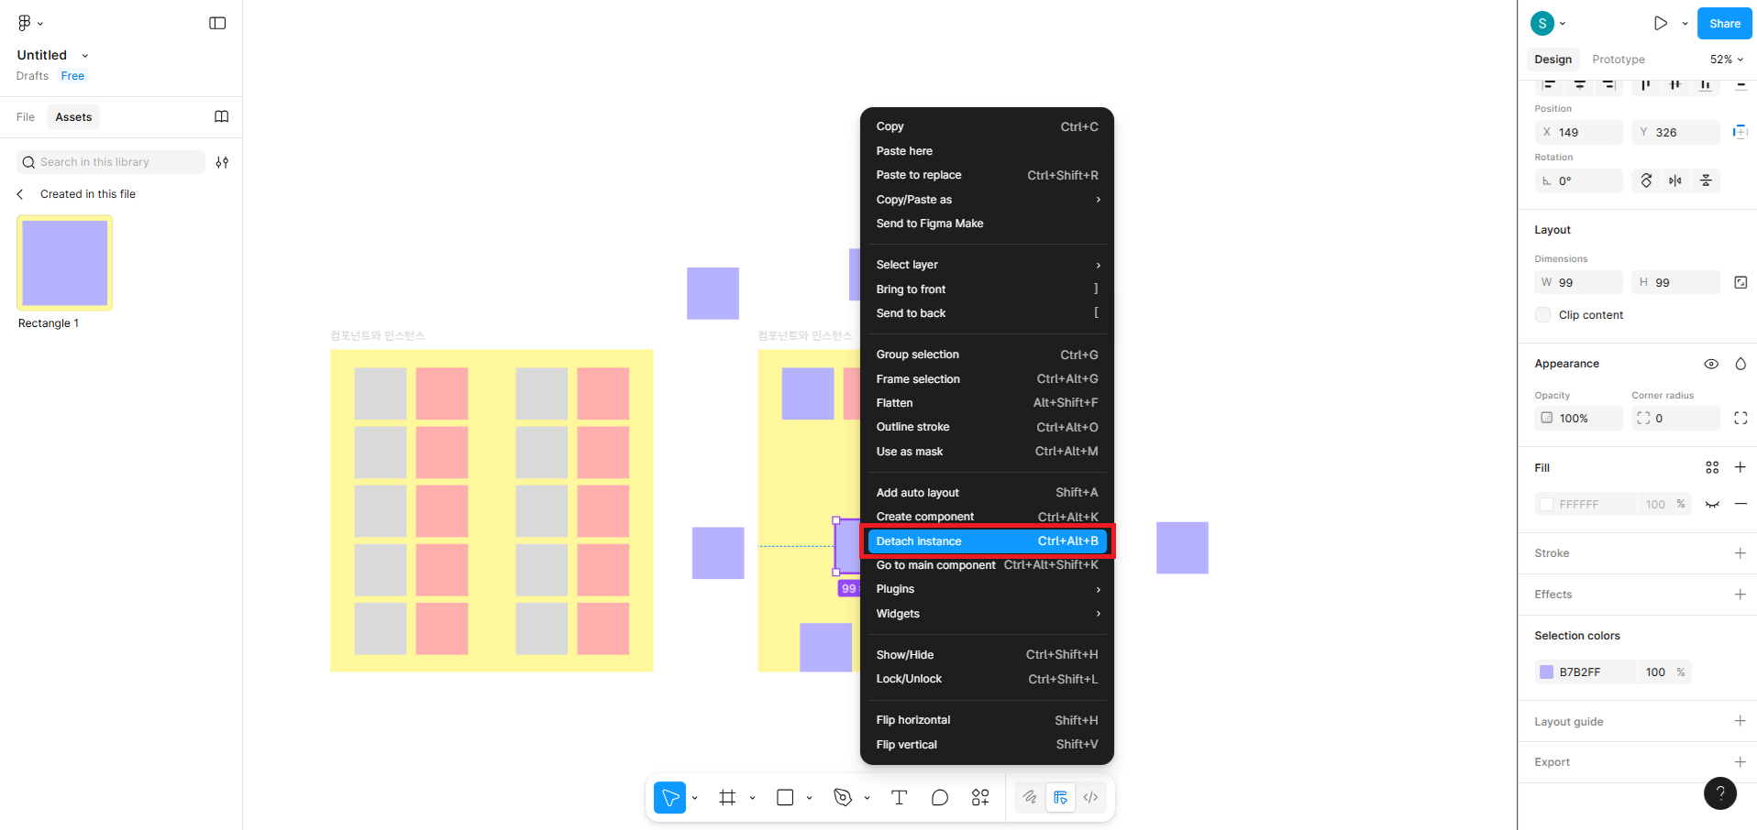Expand the Copy/Paste as submenu
Image resolution: width=1757 pixels, height=830 pixels.
coord(987,200)
